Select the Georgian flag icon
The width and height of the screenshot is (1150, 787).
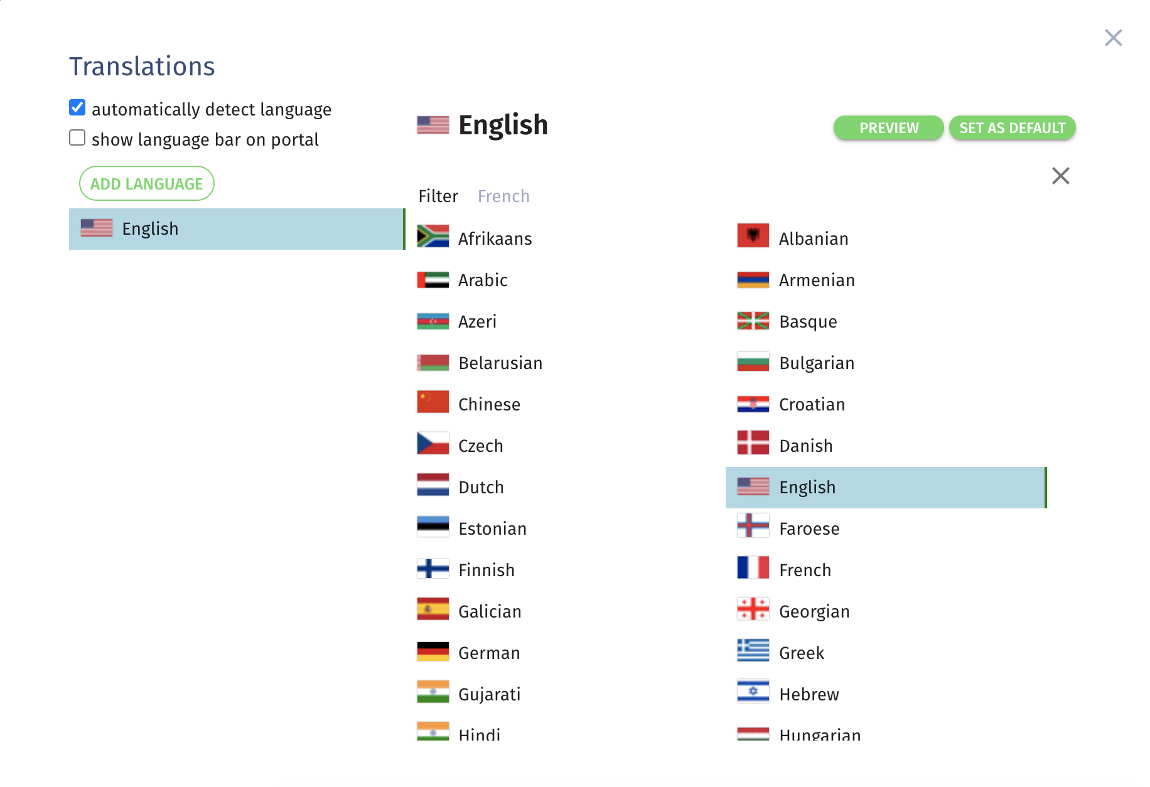point(753,609)
